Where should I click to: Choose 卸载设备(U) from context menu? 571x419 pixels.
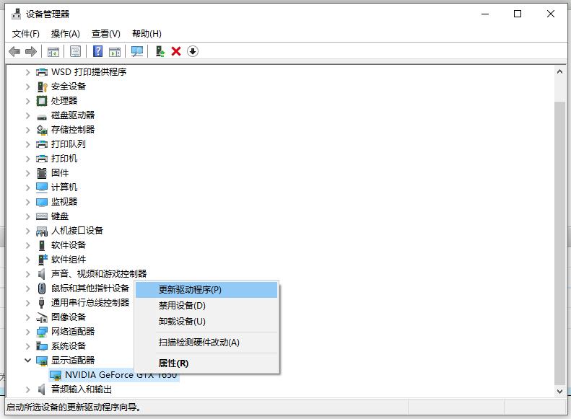(206, 322)
